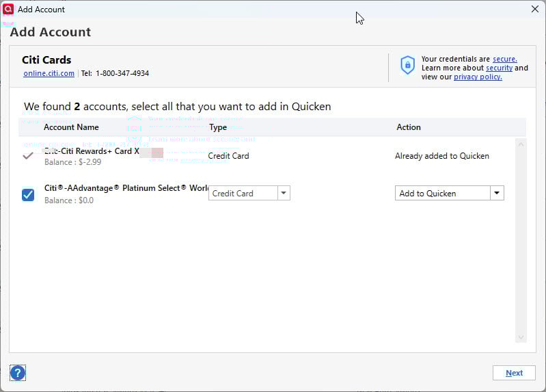Screen dimensions: 546x392
Task: Click the Action column header
Action: [x=409, y=127]
